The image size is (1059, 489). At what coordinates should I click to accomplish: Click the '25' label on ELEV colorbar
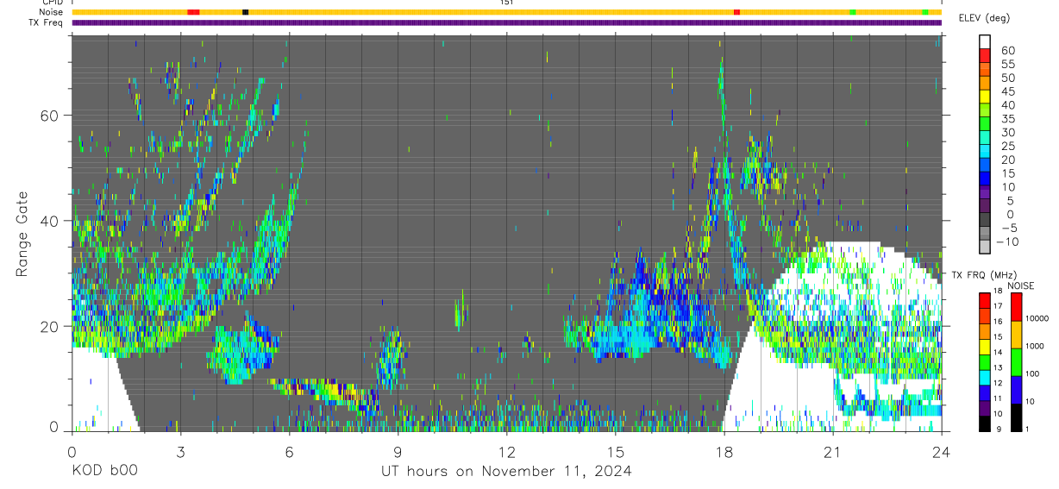[1007, 146]
